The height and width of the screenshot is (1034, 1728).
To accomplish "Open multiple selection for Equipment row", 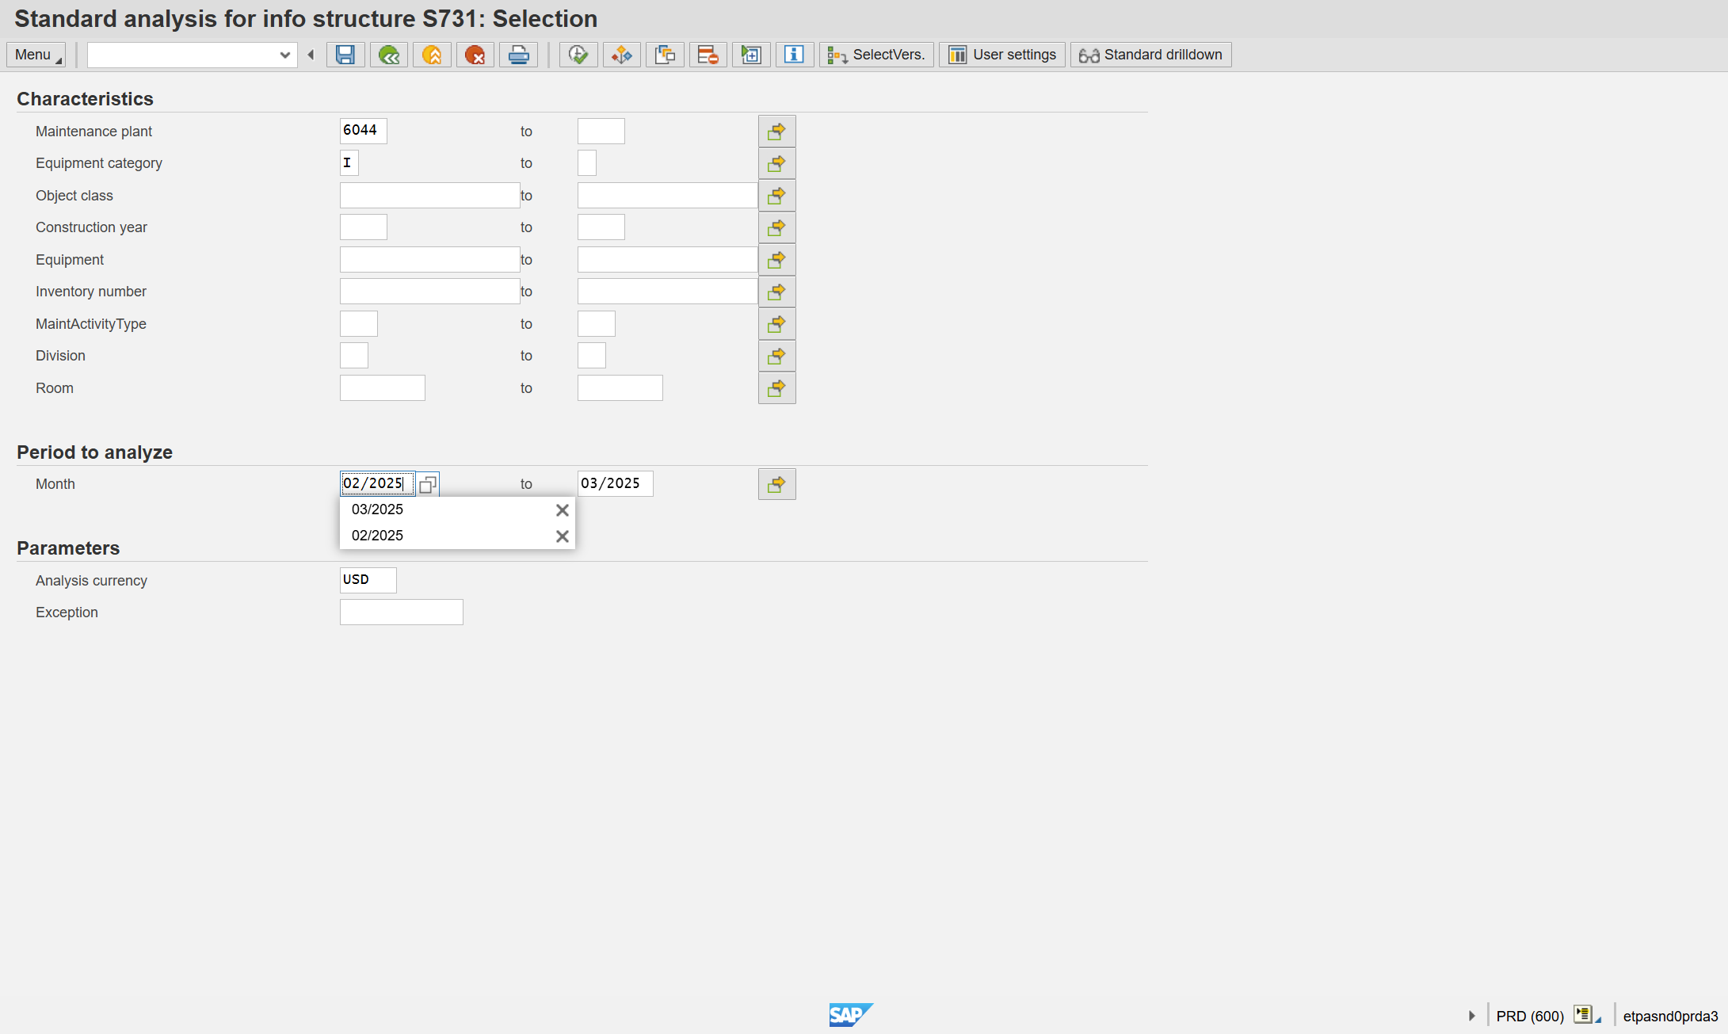I will [776, 260].
